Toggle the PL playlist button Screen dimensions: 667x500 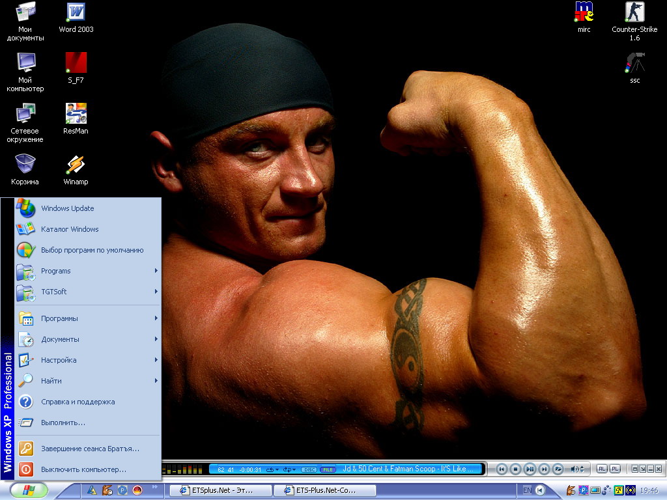point(614,469)
